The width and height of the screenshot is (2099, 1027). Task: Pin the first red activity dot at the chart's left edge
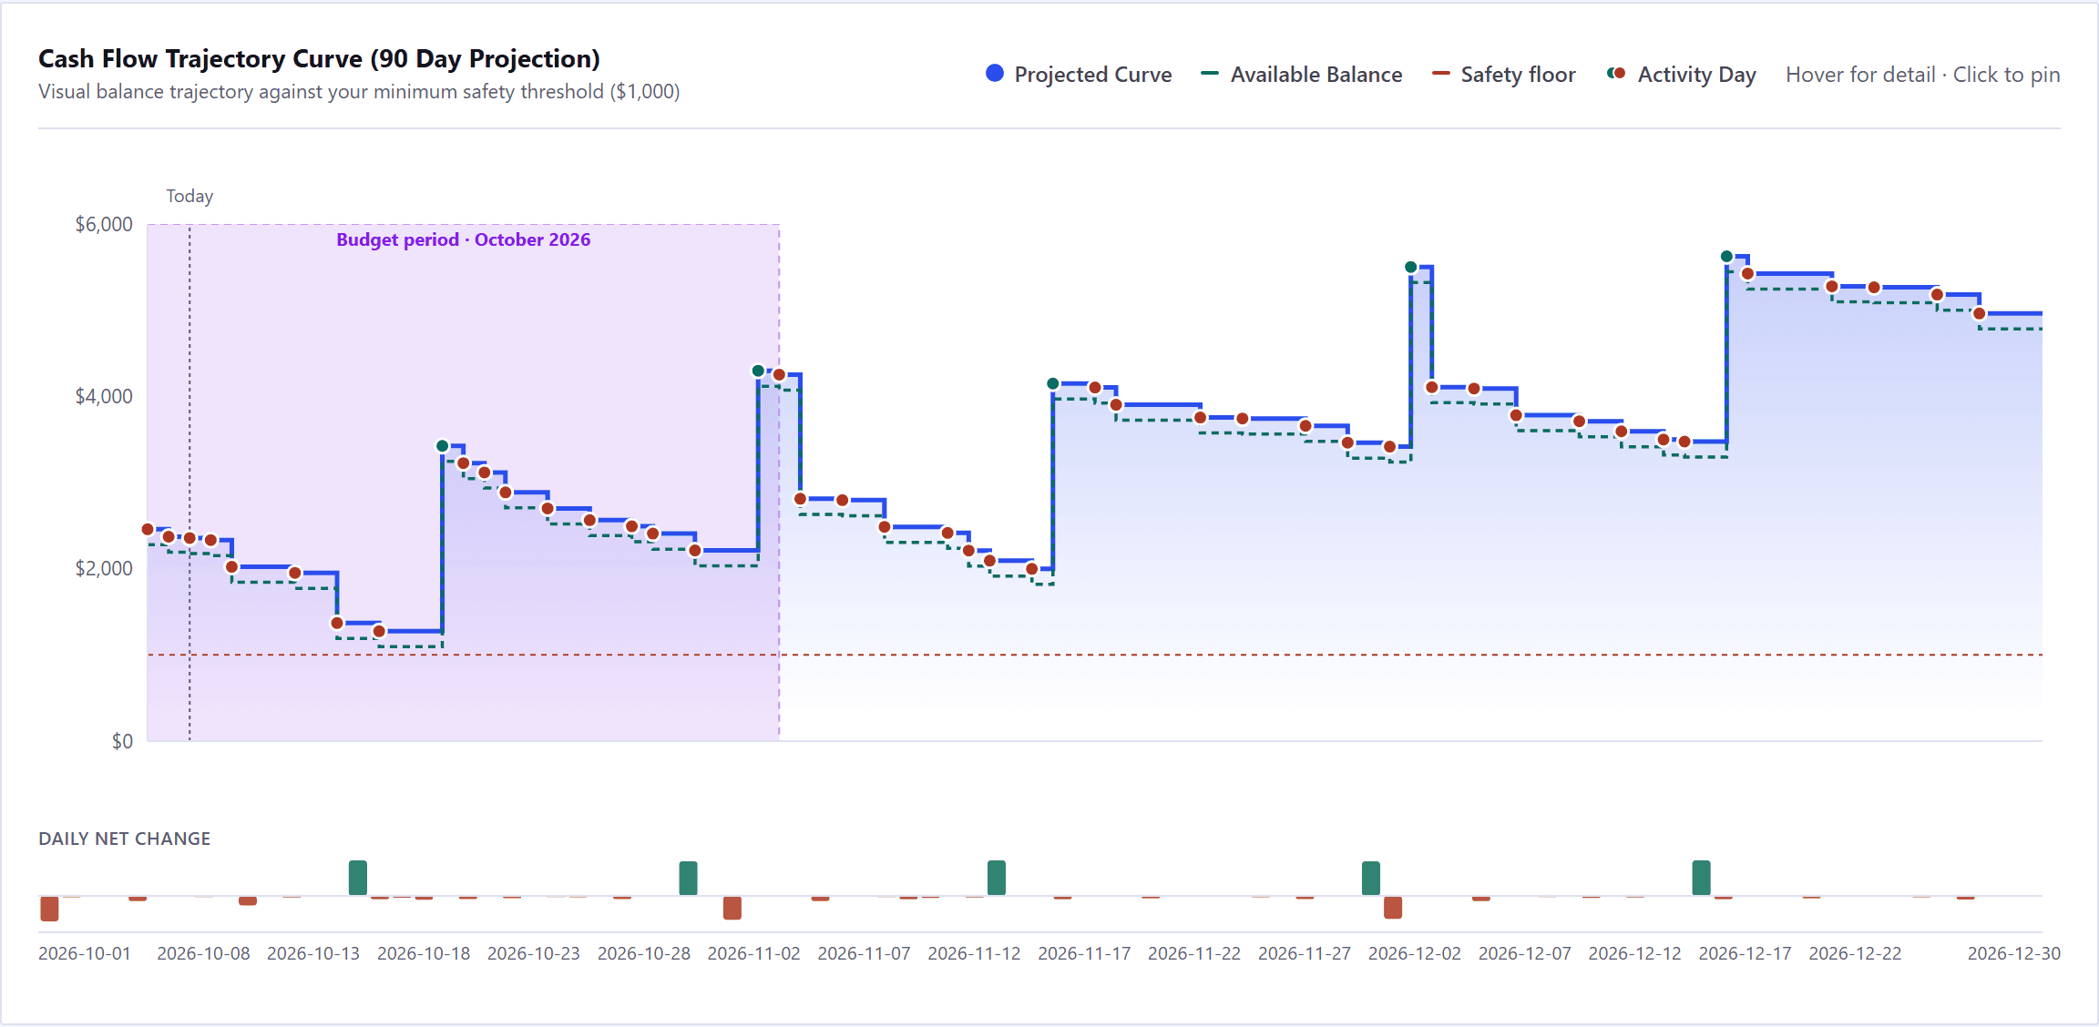tap(148, 529)
